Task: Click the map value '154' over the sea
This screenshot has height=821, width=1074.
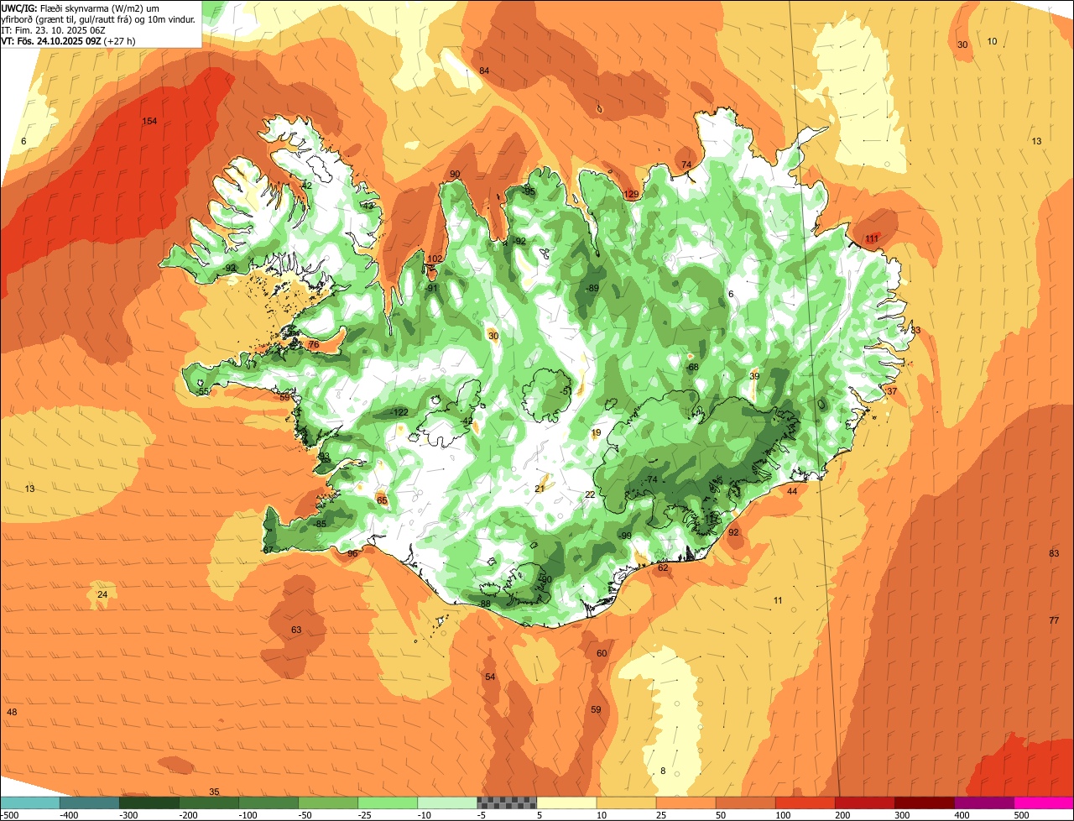Action: click(x=149, y=122)
